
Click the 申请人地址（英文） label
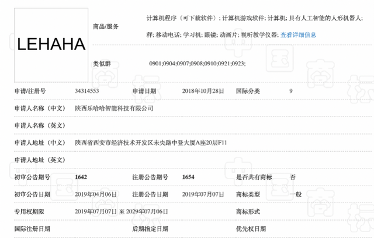[x=40, y=160]
